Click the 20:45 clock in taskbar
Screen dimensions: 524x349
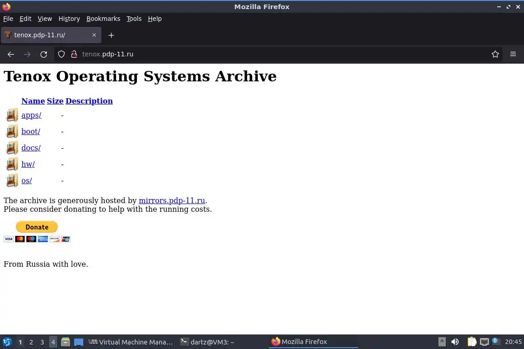click(x=513, y=342)
